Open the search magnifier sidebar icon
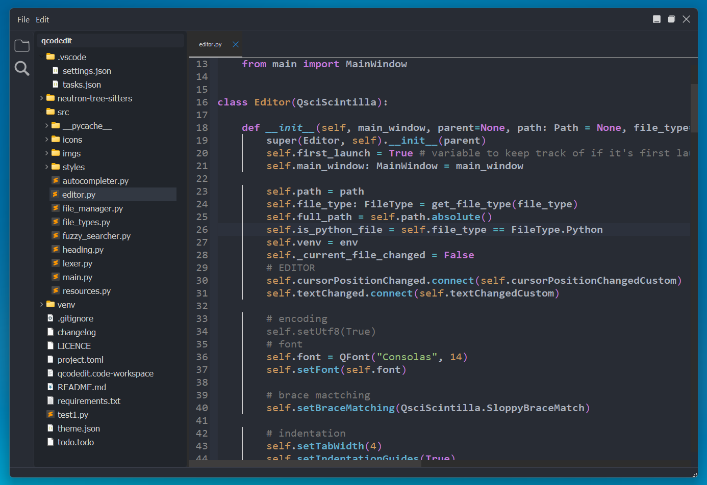 coord(22,68)
